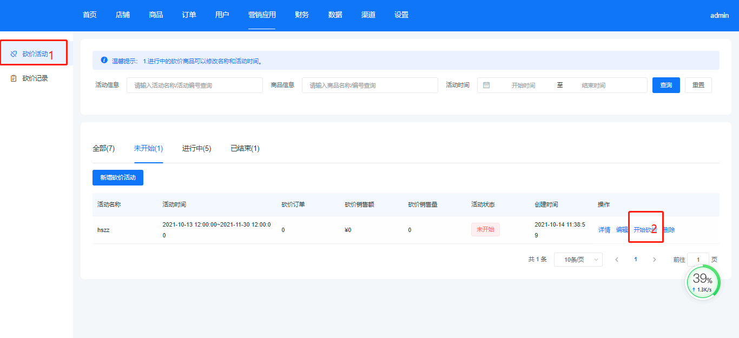Open 详情 link for hszz activity
The width and height of the screenshot is (739, 338).
pyautogui.click(x=604, y=230)
